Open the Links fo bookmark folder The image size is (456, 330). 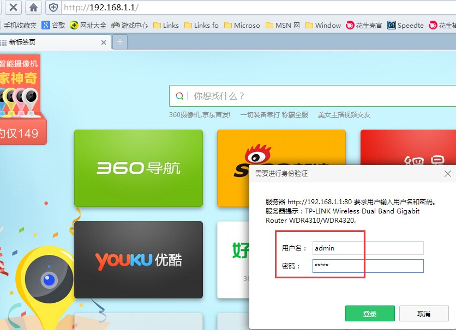click(201, 26)
